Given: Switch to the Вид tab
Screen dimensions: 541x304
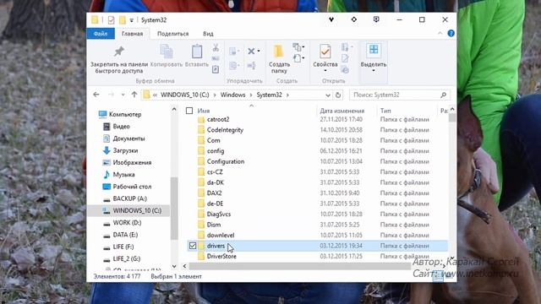Looking at the screenshot, I should pyautogui.click(x=208, y=34).
